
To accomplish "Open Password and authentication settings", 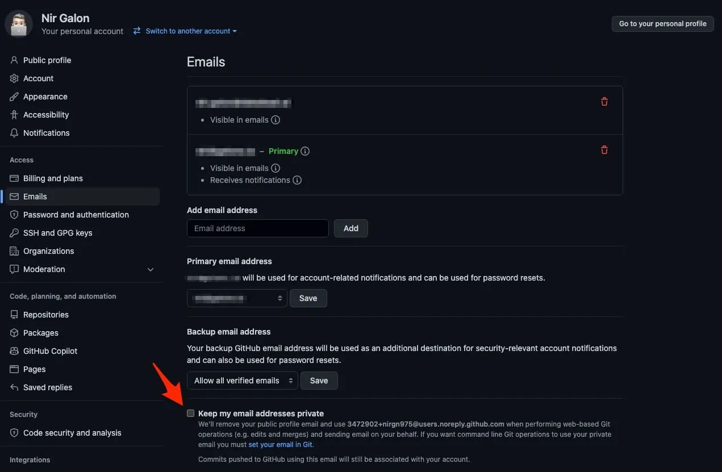I will (76, 214).
